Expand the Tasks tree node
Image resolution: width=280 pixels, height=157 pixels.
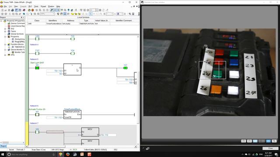[x=5, y=31]
